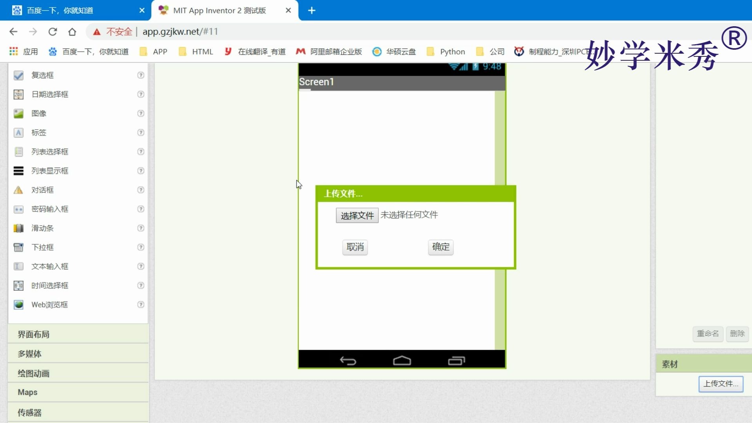
Task: Open help for 列表显示框 component
Action: [141, 171]
